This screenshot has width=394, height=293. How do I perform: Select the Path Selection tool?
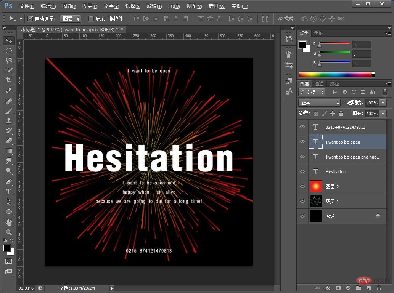click(9, 201)
